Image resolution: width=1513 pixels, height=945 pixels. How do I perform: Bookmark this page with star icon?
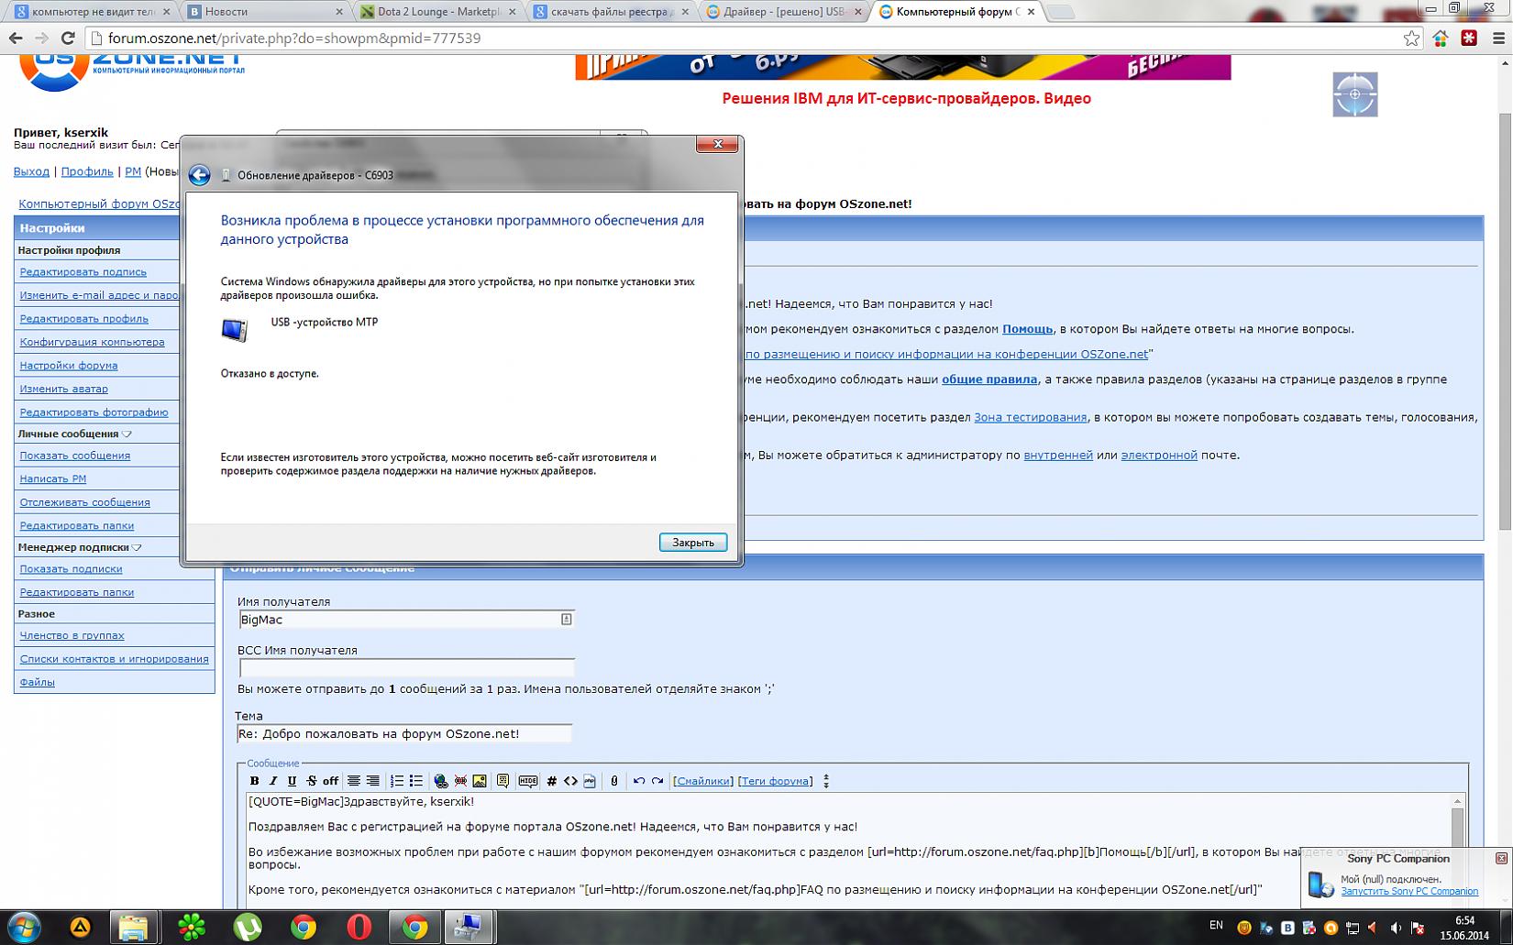1411,38
